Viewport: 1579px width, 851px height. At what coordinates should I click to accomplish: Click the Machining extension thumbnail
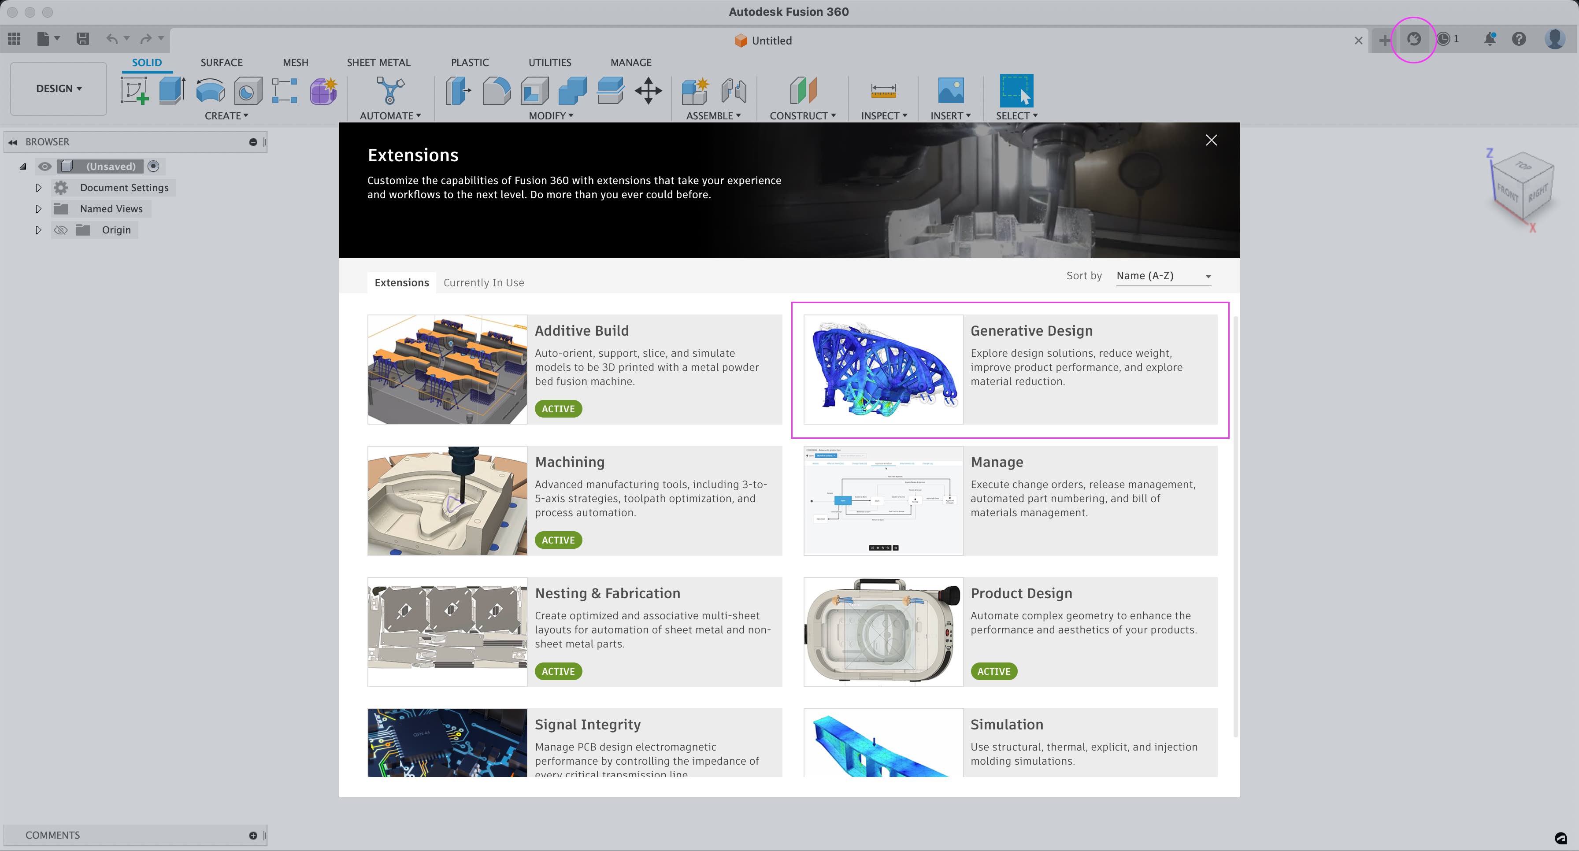pyautogui.click(x=447, y=500)
